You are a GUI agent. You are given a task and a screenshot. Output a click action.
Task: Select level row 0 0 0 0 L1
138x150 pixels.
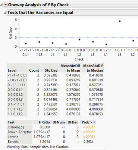[x=17, y=90]
